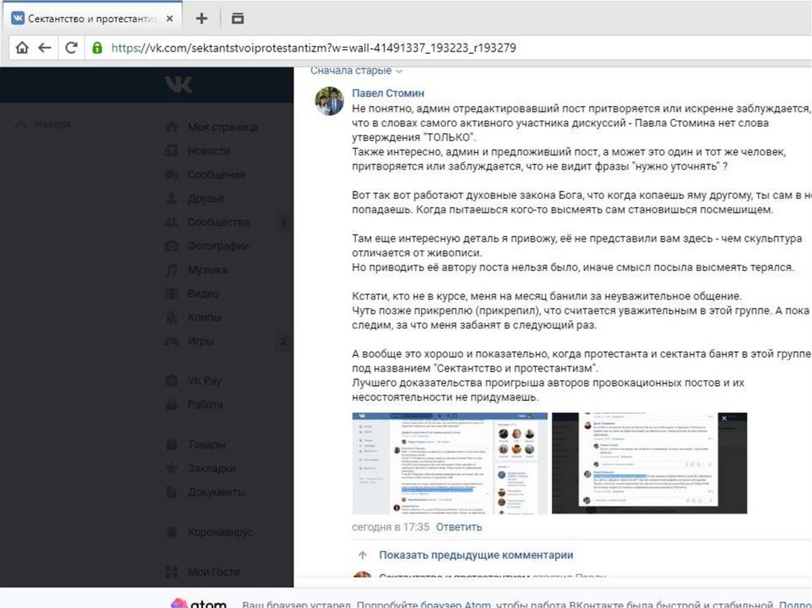The image size is (812, 608).
Task: Open the Сначала старые sort dropdown
Action: (356, 71)
